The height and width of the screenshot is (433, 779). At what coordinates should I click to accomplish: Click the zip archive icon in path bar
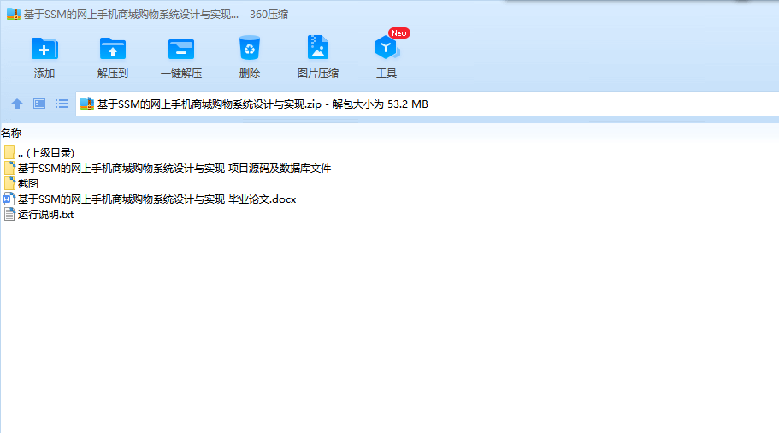[x=87, y=104]
